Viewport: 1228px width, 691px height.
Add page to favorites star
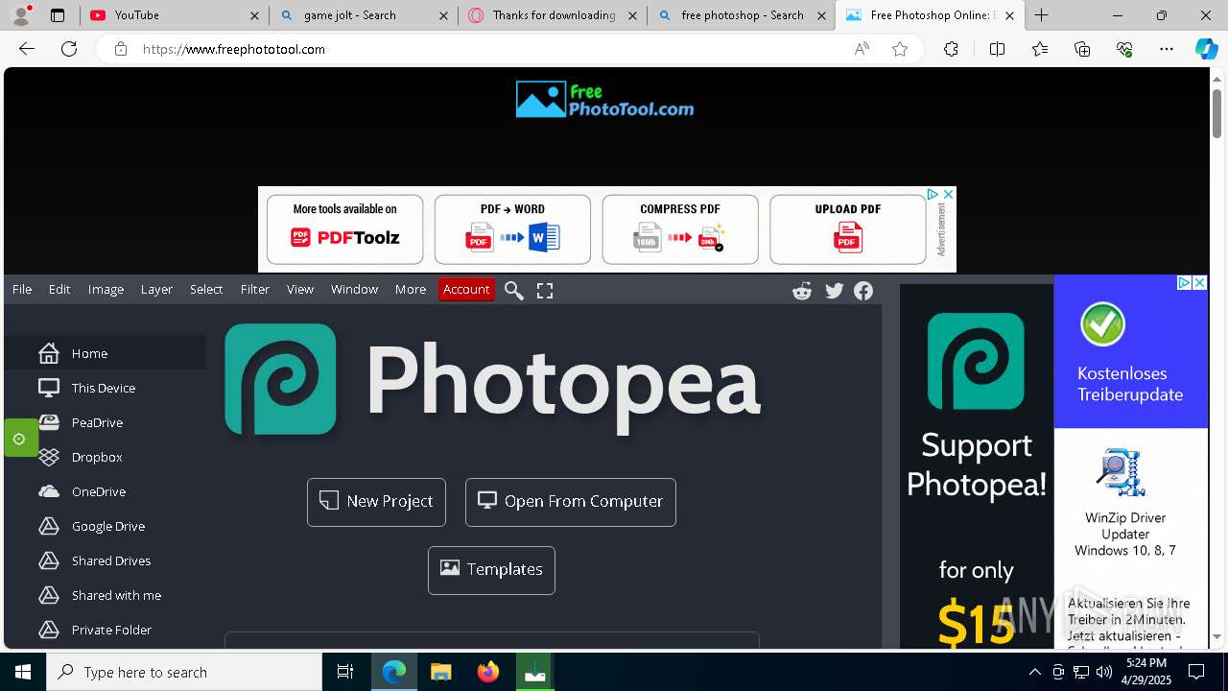click(900, 49)
